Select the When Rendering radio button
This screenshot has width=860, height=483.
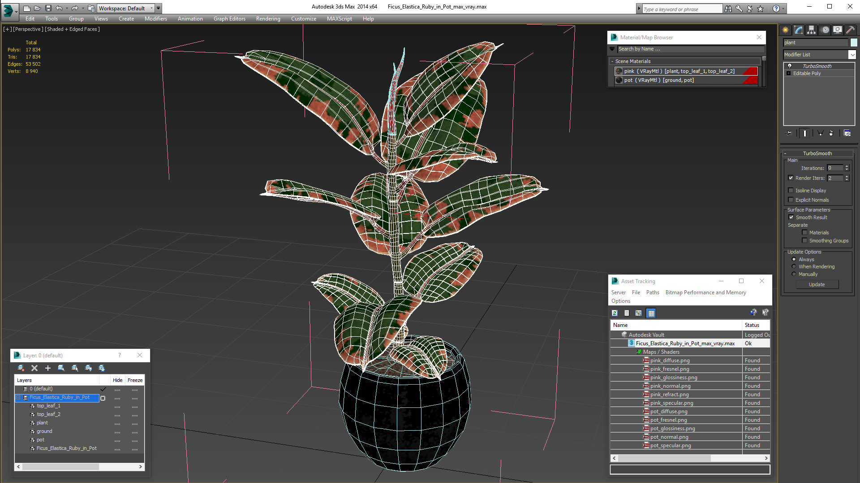(794, 267)
